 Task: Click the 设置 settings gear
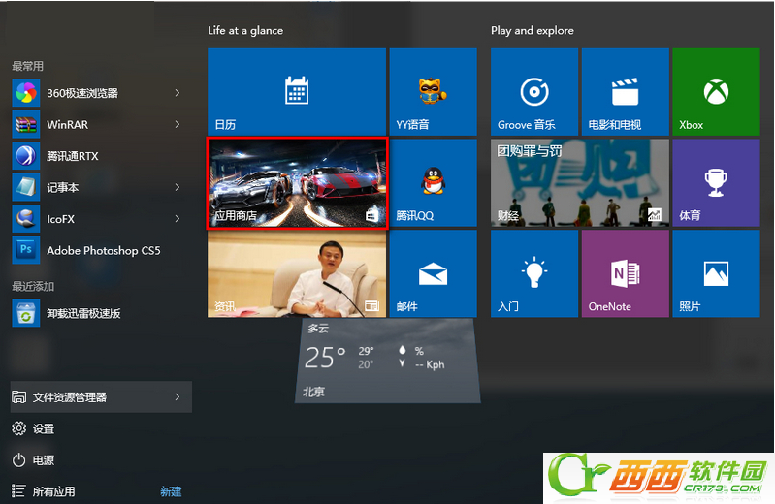click(18, 428)
